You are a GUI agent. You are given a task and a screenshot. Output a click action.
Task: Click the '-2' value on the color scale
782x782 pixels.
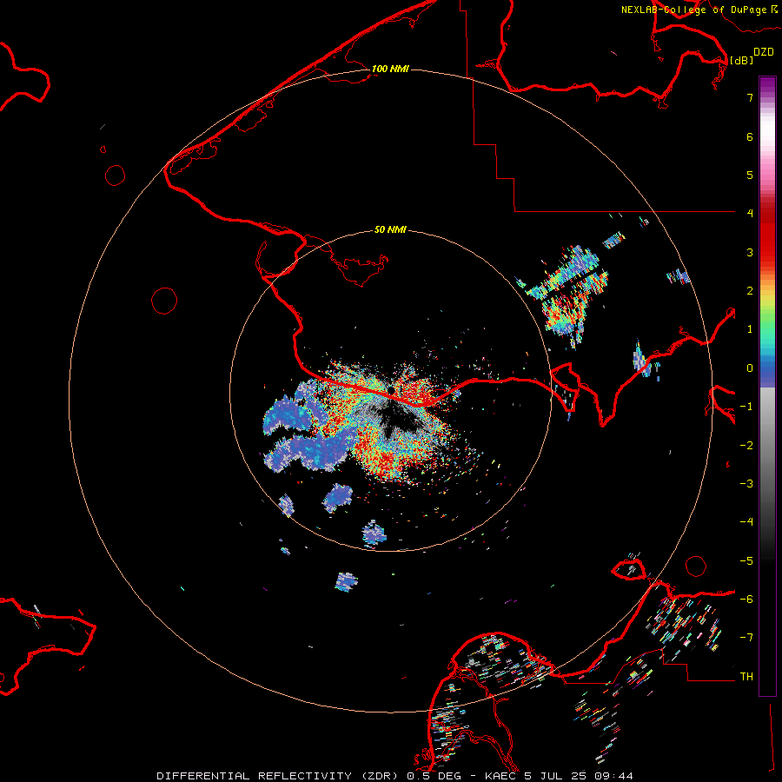tap(746, 446)
